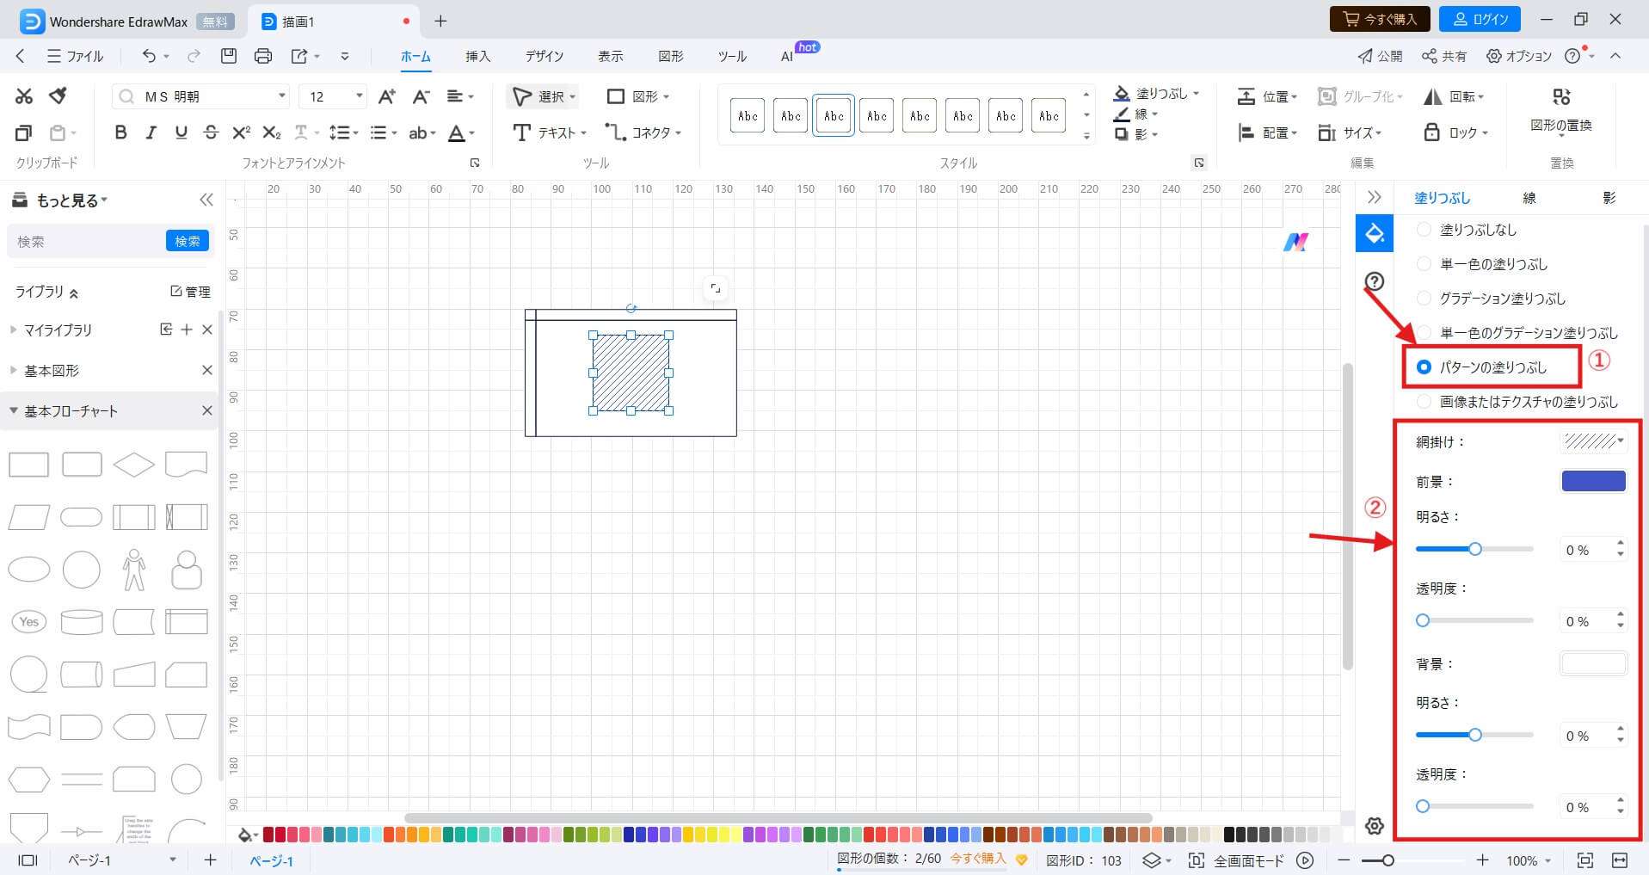This screenshot has height=875, width=1649.
Task: Switch to the 線 panel tab
Action: click(1529, 198)
